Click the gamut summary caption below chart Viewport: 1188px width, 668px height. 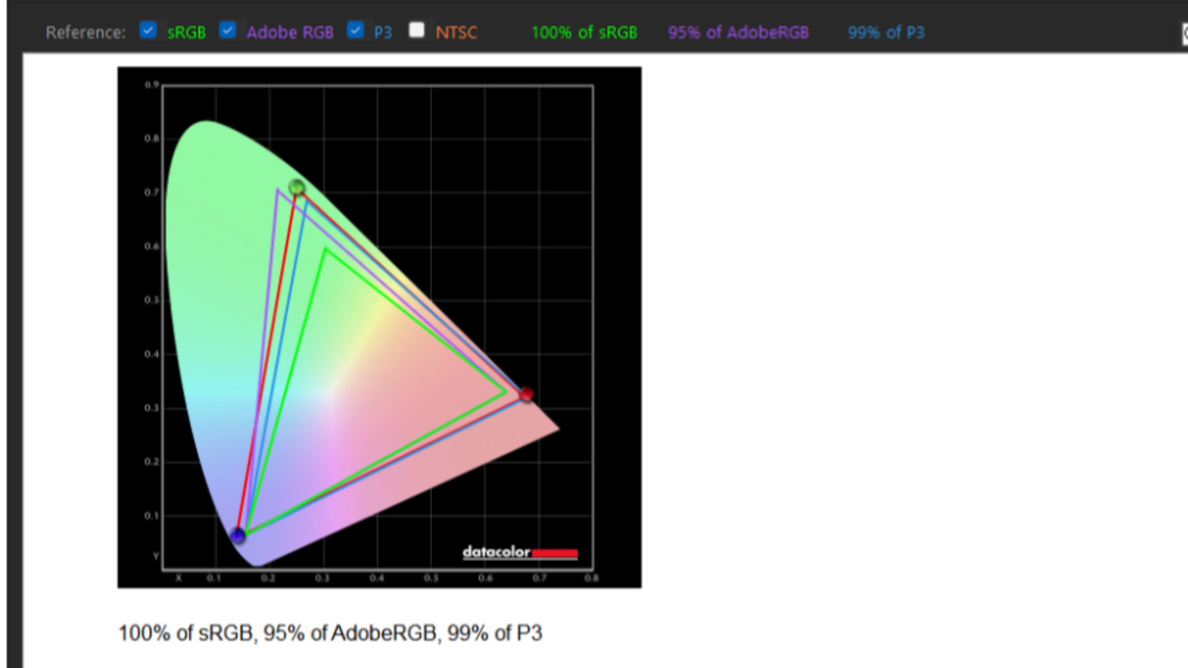[330, 633]
